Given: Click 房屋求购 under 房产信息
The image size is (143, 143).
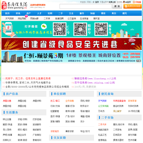Looking at the screenshot, I should [37, 101].
